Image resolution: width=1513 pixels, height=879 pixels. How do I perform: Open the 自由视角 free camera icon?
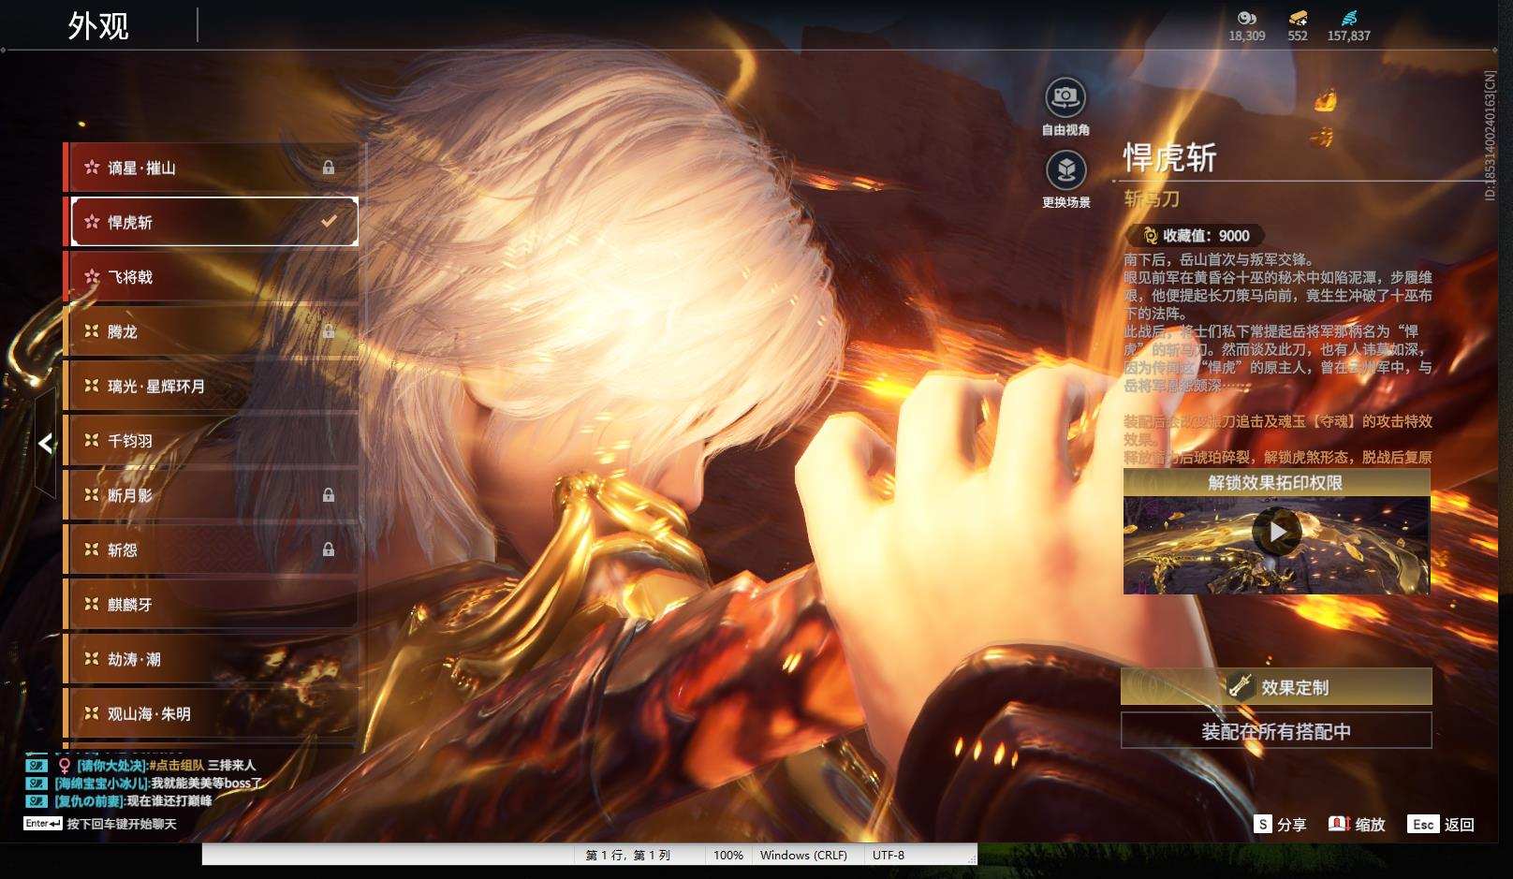pyautogui.click(x=1065, y=97)
